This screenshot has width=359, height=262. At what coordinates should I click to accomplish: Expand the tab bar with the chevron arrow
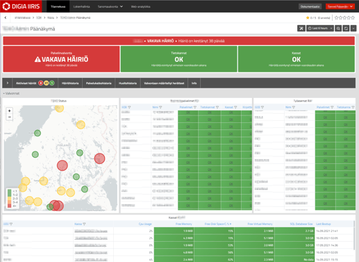point(8,83)
